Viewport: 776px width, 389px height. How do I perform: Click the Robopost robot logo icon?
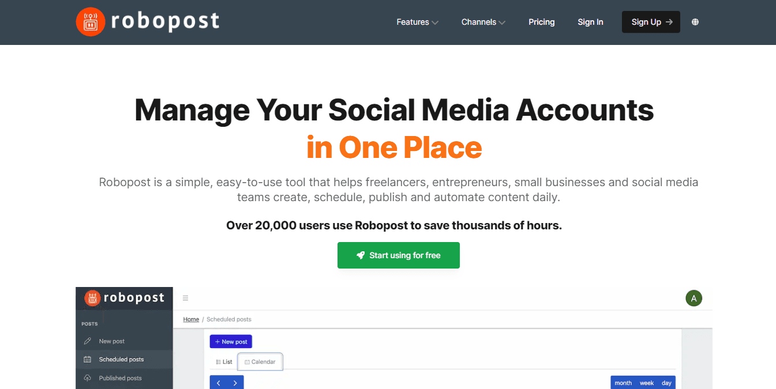click(89, 22)
